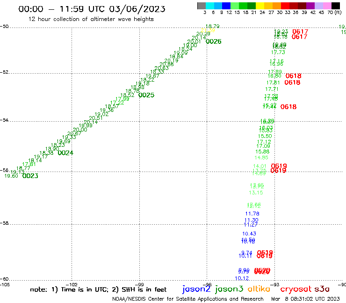This screenshot has width=346, height=303.
Task: Select the yellow 24 ft legend swatch
Action: click(260, 6)
